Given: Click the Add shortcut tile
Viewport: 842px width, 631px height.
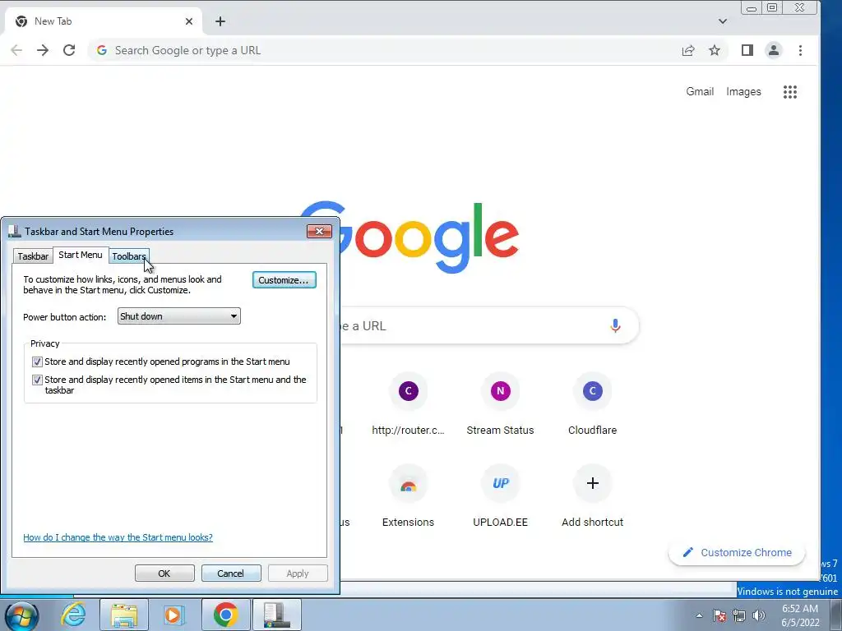Looking at the screenshot, I should tap(592, 495).
